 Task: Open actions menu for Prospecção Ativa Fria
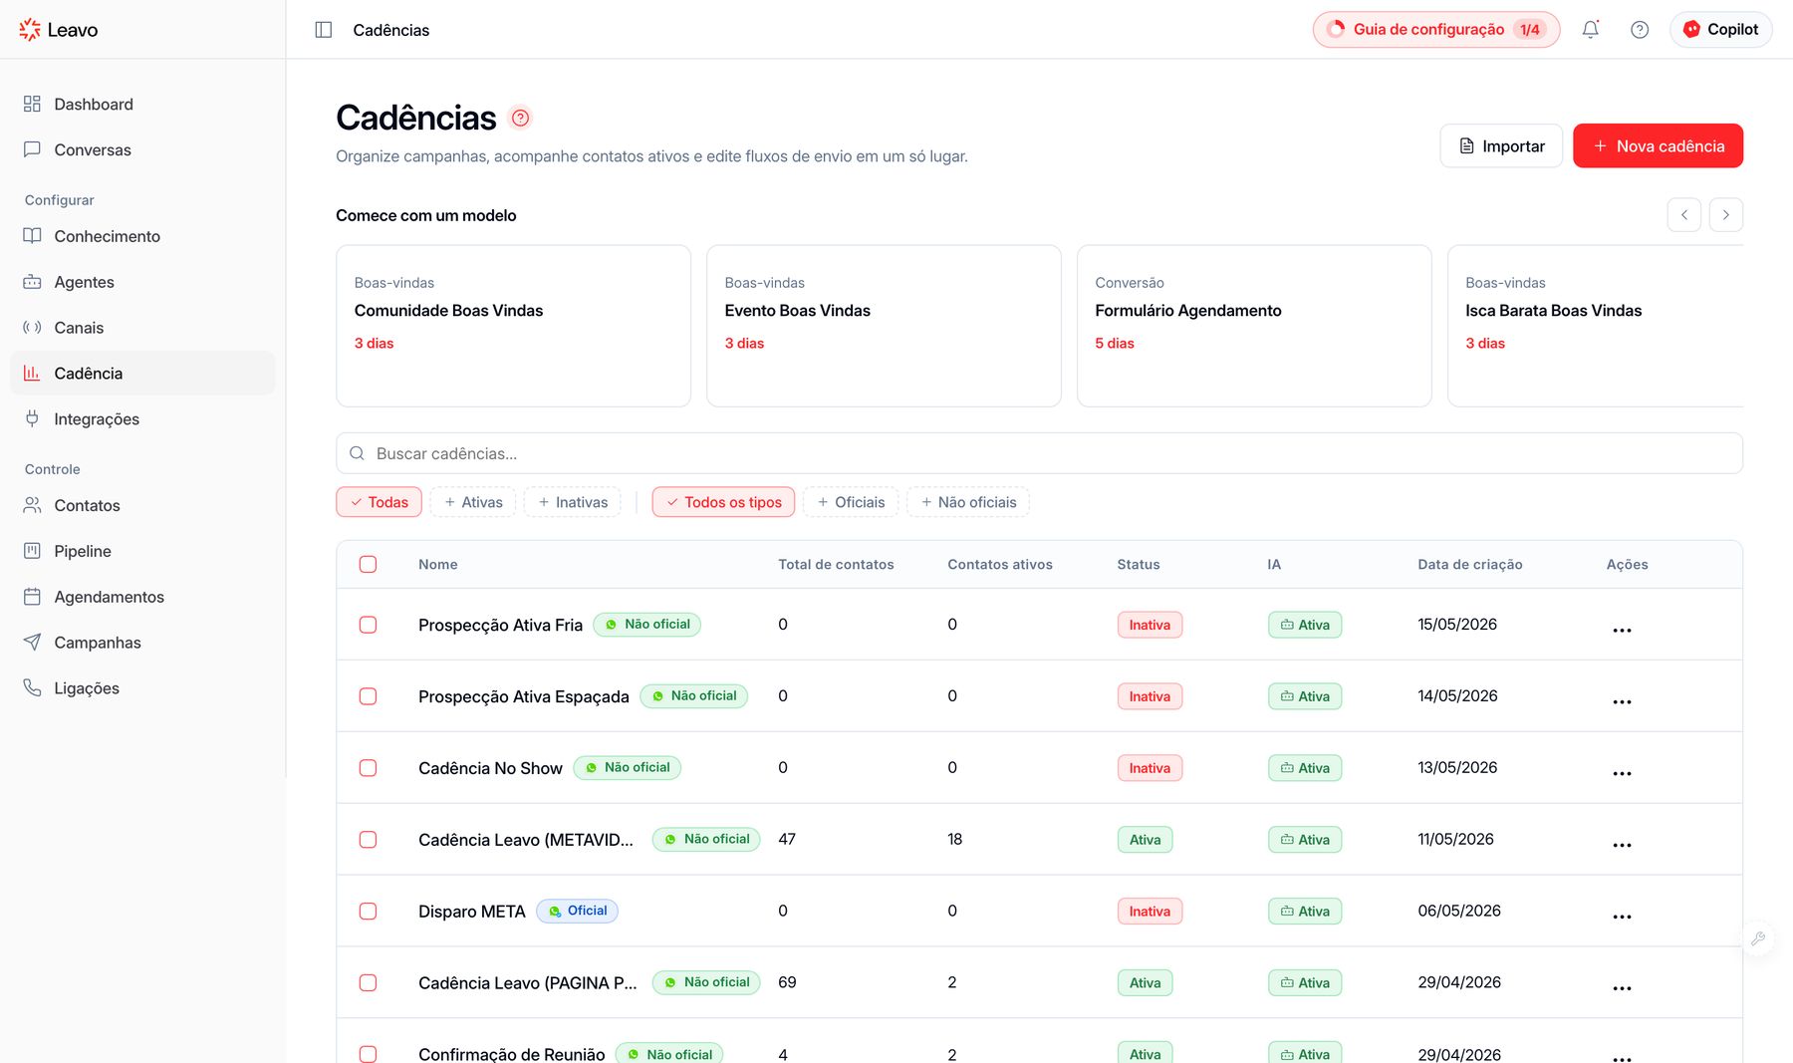(x=1622, y=630)
